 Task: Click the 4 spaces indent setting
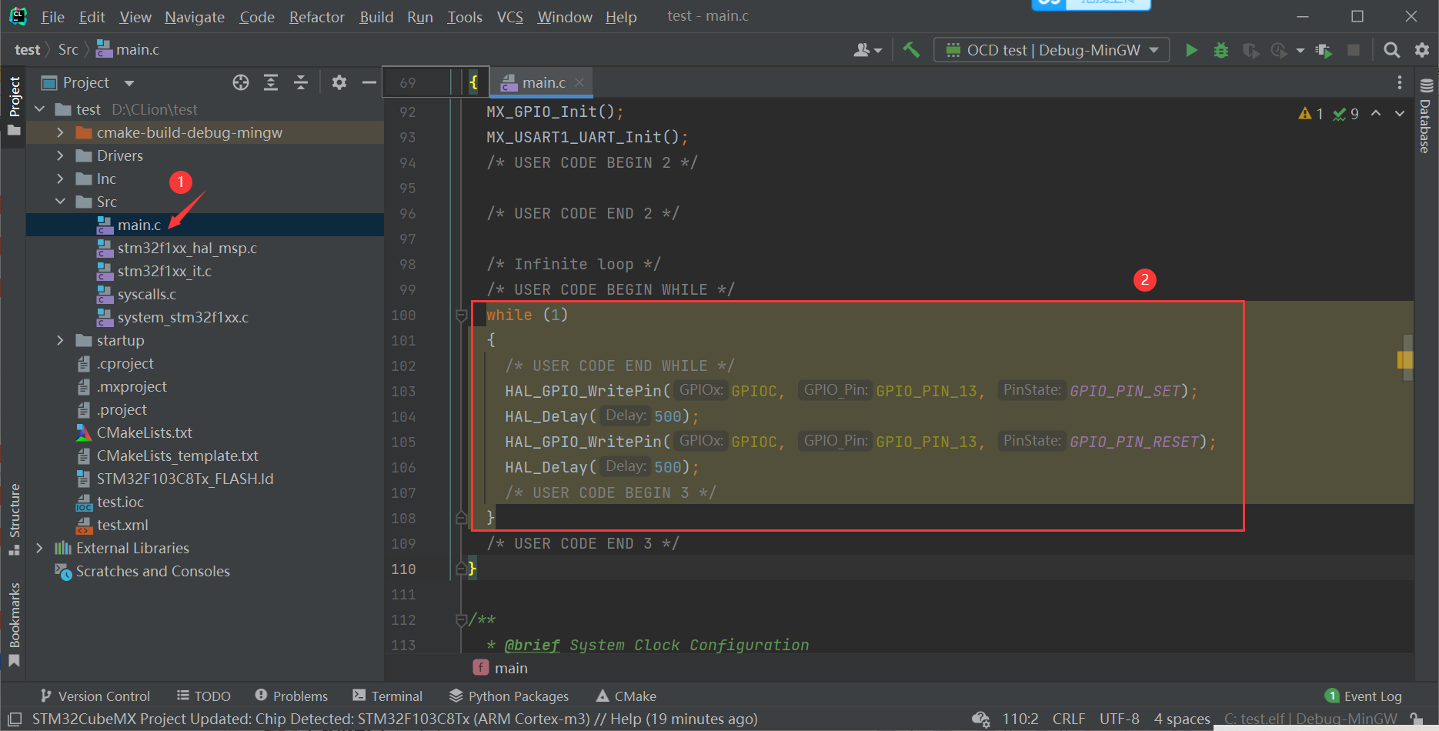coord(1182,719)
